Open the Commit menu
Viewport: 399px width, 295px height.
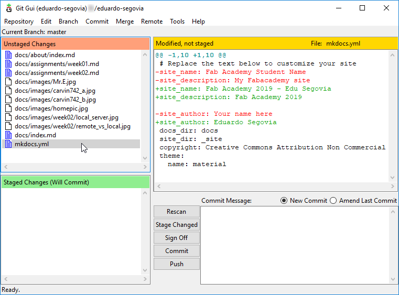(97, 21)
